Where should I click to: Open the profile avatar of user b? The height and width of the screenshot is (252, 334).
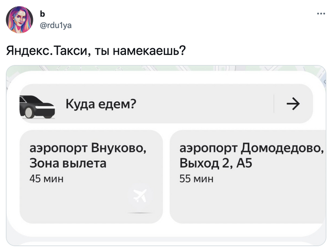(20, 20)
